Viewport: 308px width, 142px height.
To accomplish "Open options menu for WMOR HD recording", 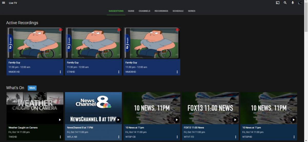I will [60, 72].
